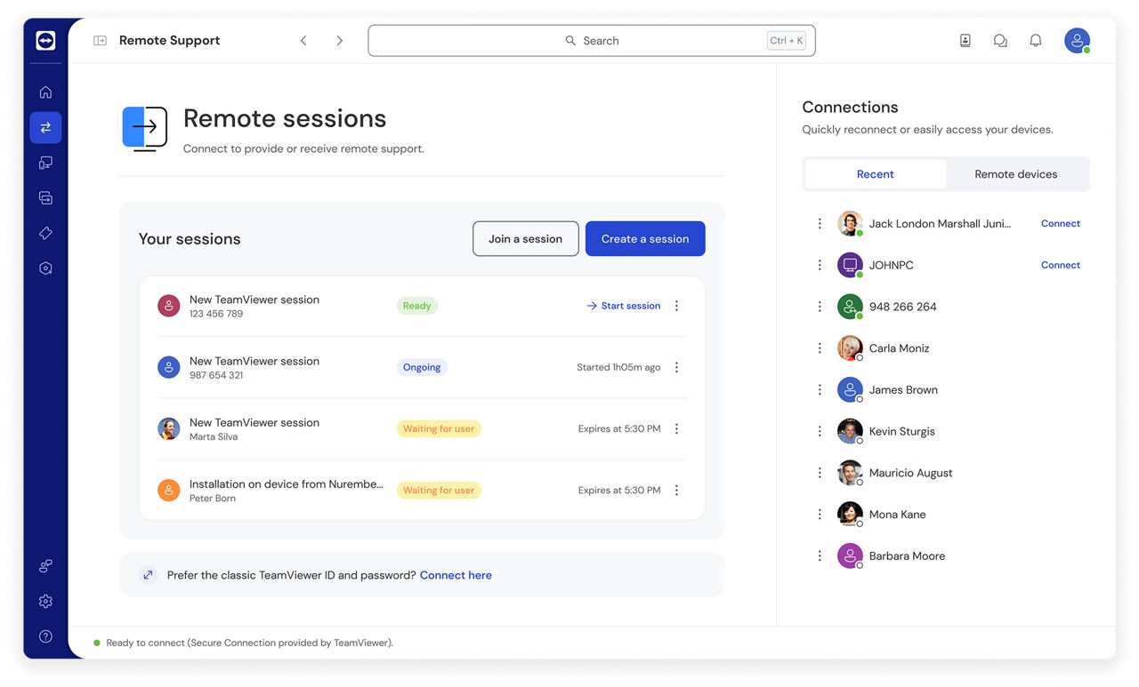Screen dimensions: 1139x687
Task: Open options menu for Mauricio August
Action: point(820,473)
